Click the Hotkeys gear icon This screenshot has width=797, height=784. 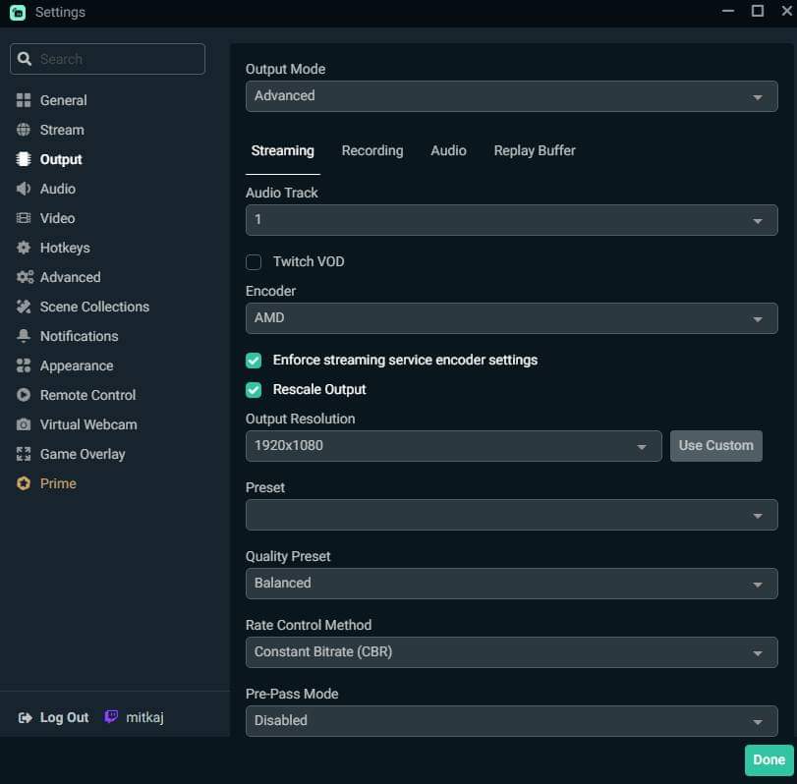24,248
